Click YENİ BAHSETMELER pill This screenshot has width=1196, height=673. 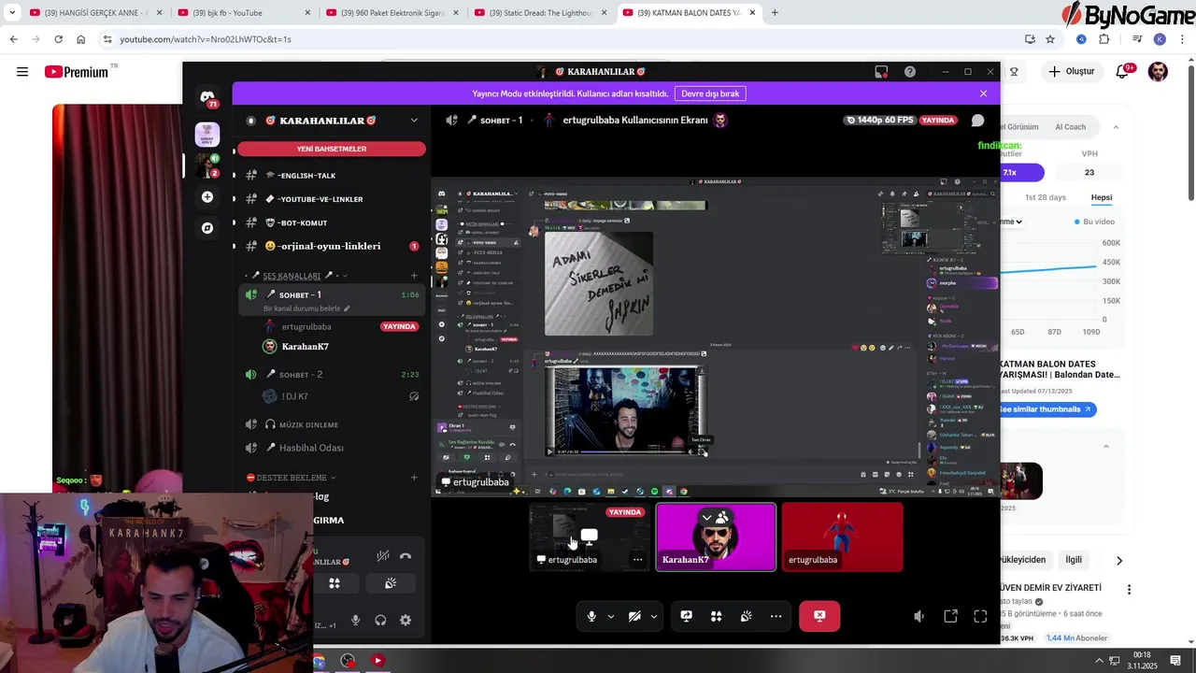tap(331, 149)
